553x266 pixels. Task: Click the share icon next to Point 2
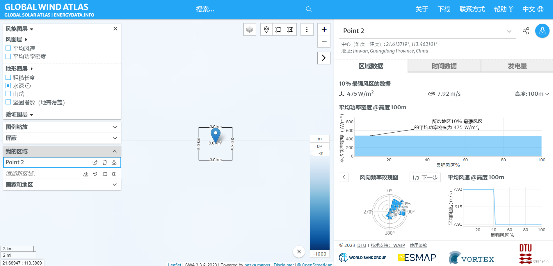[x=526, y=31]
